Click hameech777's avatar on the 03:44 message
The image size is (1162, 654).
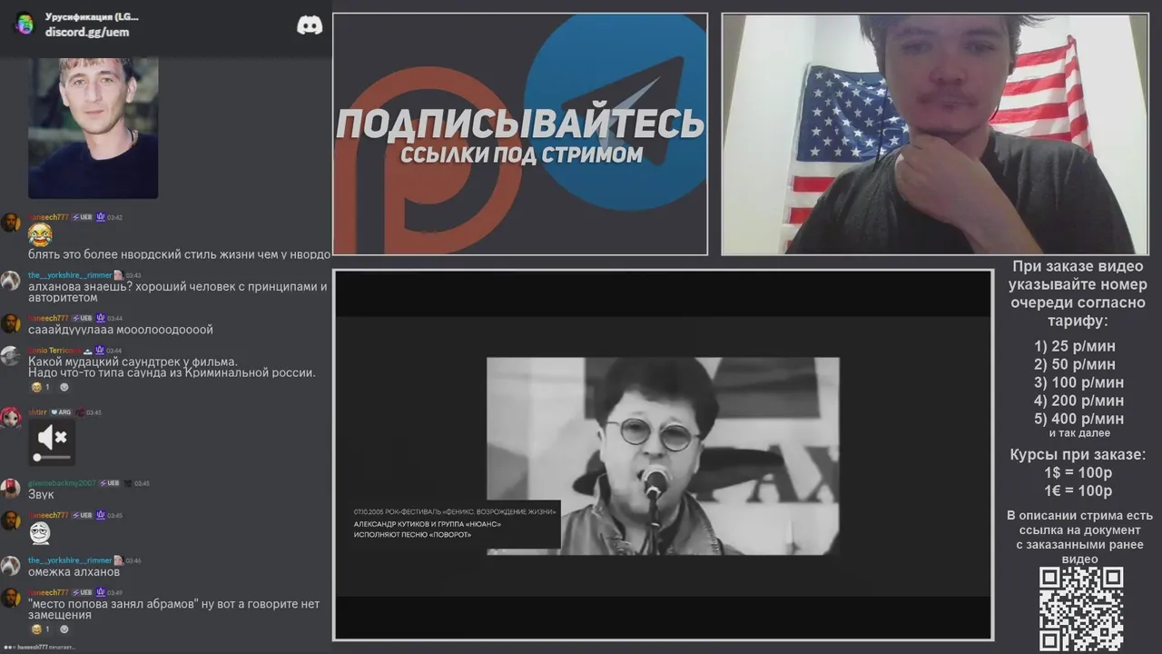pyautogui.click(x=11, y=323)
